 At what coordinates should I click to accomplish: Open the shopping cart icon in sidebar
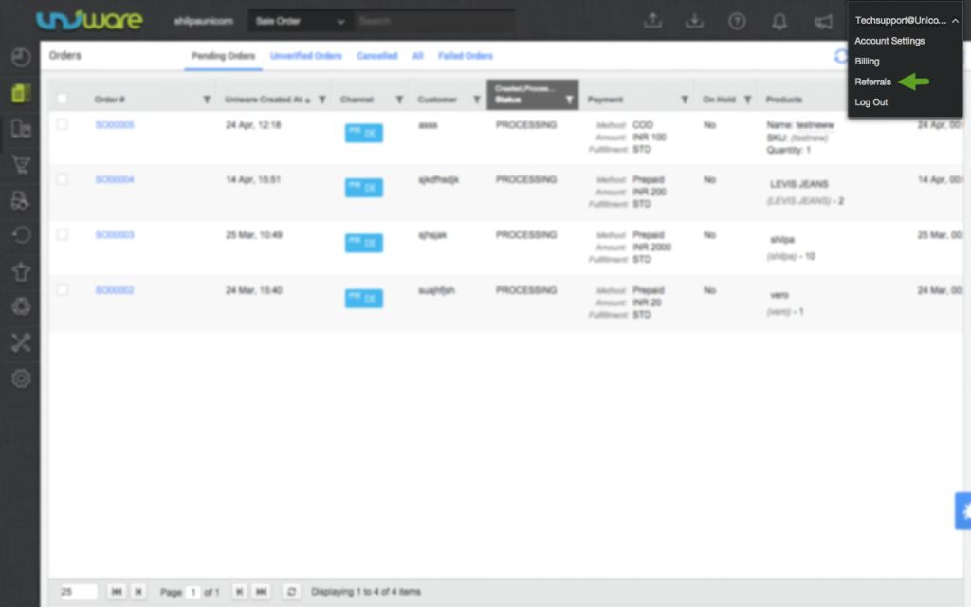[x=21, y=165]
